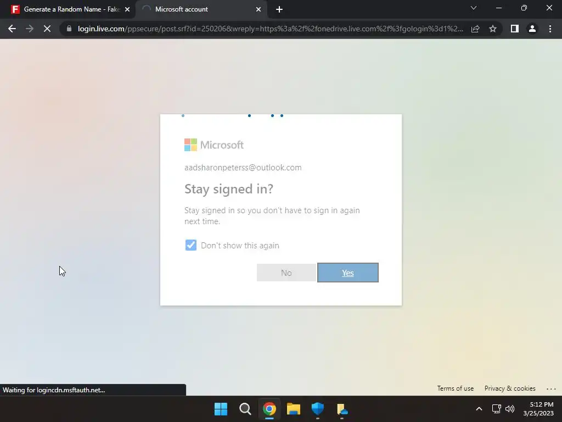Open a new browser tab
This screenshot has width=562, height=422.
pos(279,10)
